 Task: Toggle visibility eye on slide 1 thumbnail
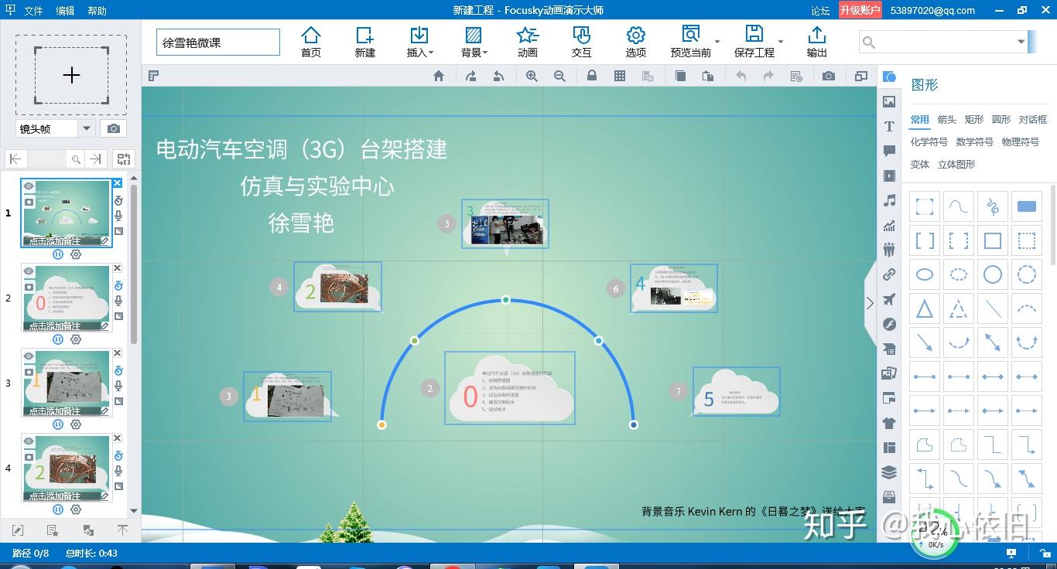click(30, 186)
